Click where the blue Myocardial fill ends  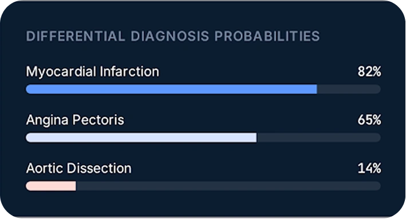(x=317, y=89)
